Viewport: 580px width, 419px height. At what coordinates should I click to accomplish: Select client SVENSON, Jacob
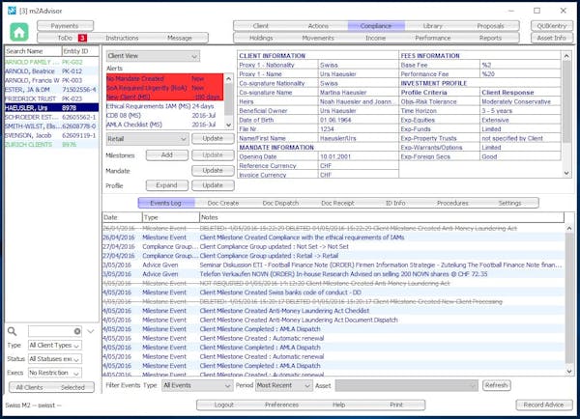(x=52, y=135)
